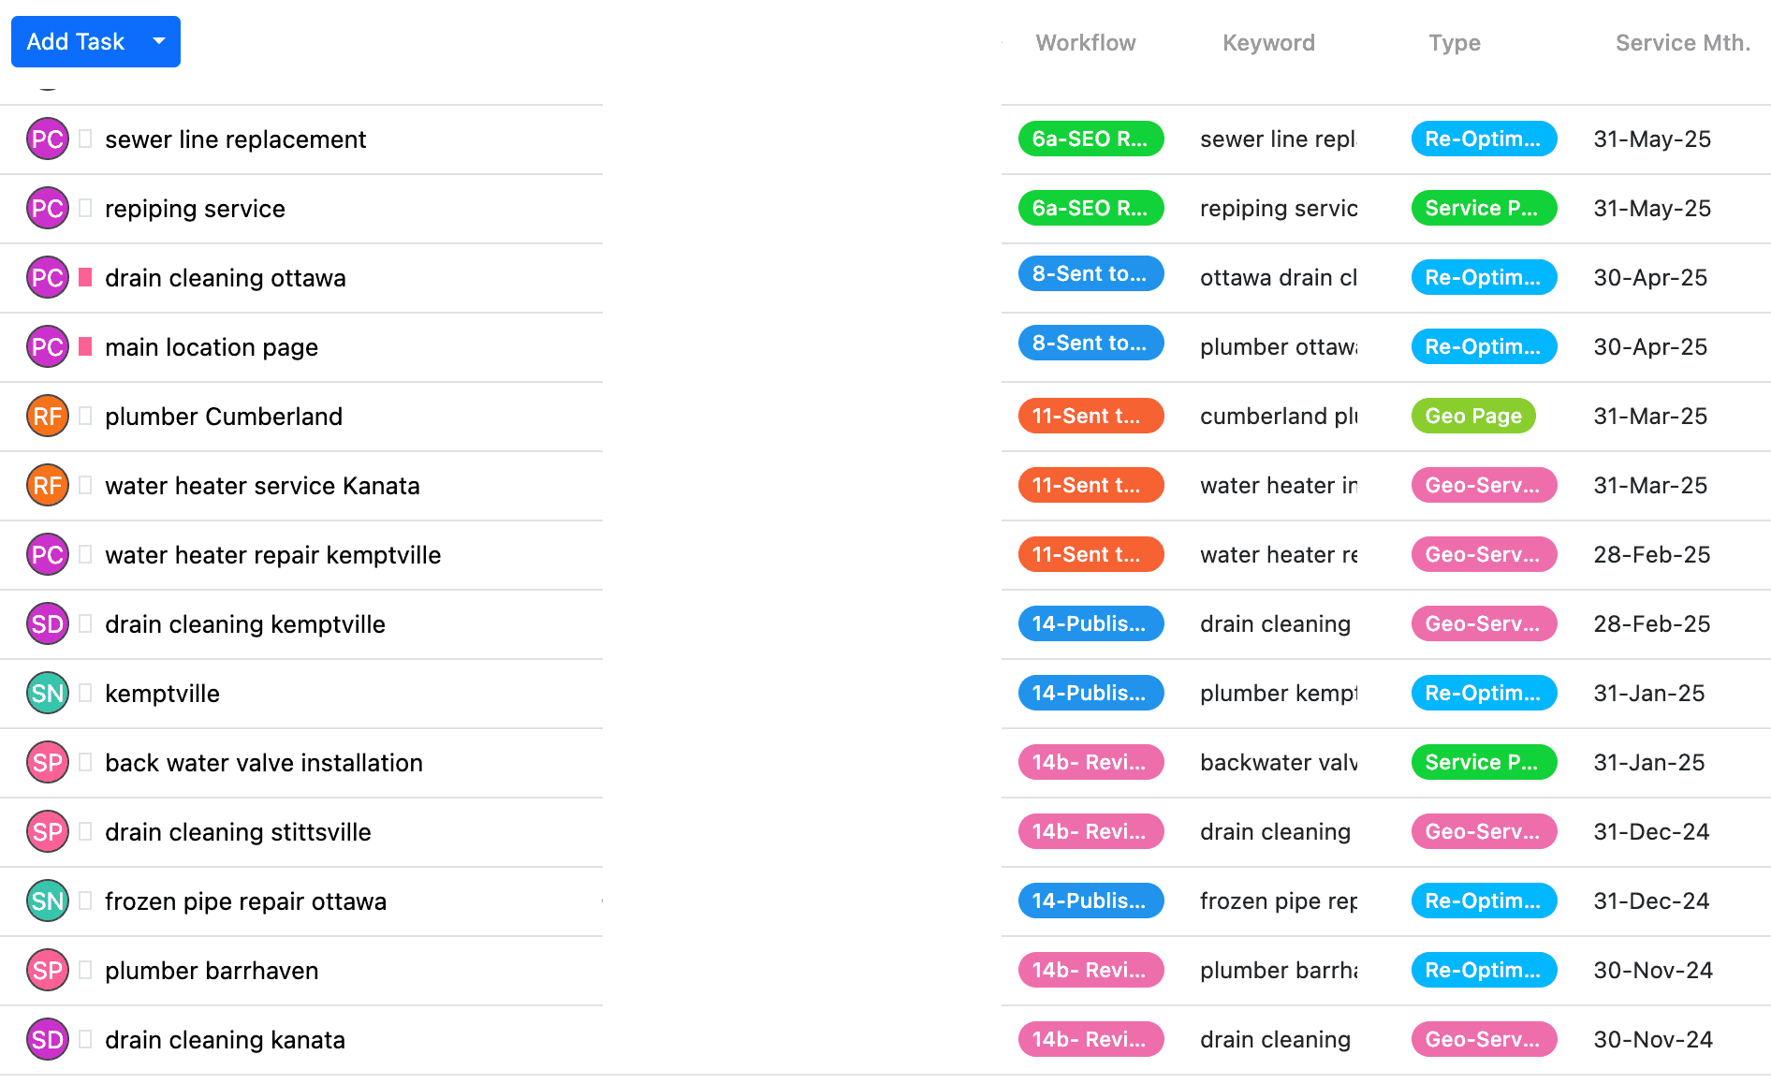This screenshot has height=1084, width=1771.
Task: Click RF avatar beside water heater service Kanata
Action: tap(47, 486)
